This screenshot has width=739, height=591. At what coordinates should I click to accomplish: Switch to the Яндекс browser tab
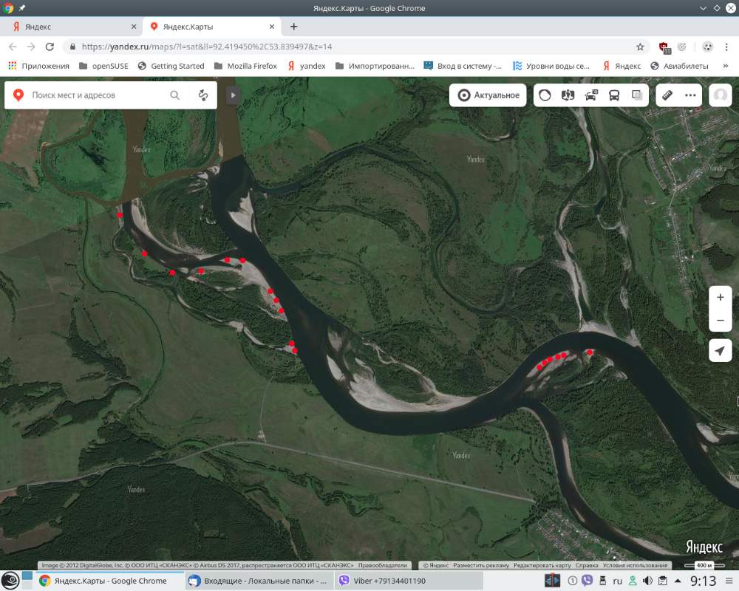[x=74, y=27]
